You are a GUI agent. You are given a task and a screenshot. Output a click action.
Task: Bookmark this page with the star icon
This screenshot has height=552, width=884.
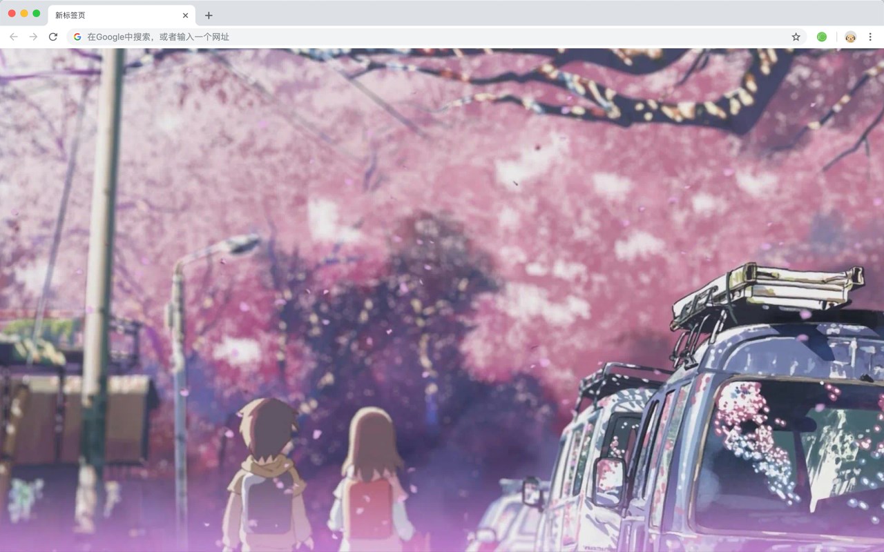(796, 37)
